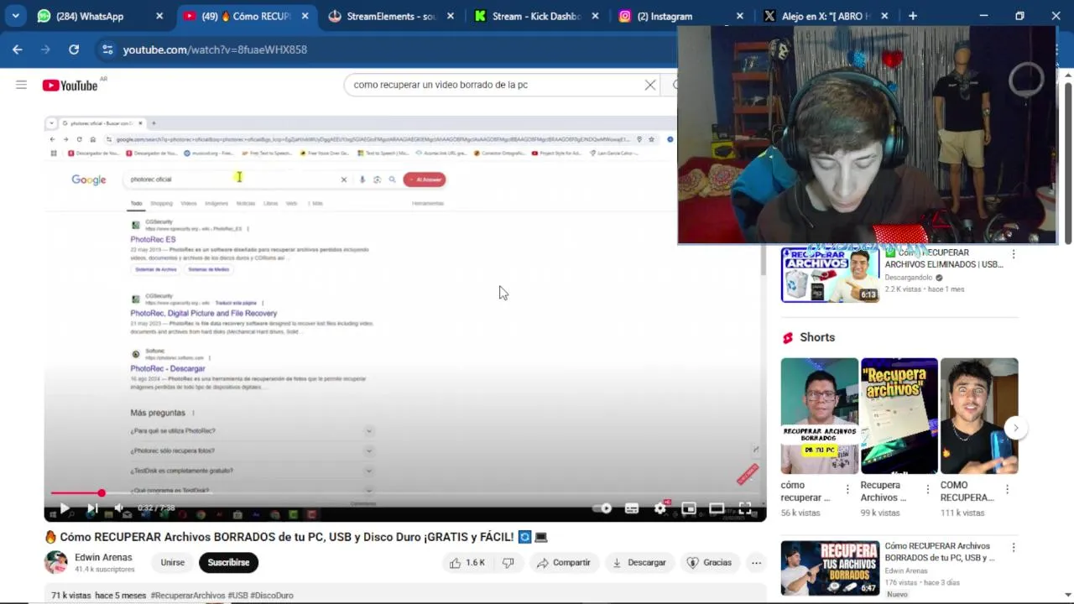
Task: Open the tab search dropdown arrow
Action: coord(16,16)
